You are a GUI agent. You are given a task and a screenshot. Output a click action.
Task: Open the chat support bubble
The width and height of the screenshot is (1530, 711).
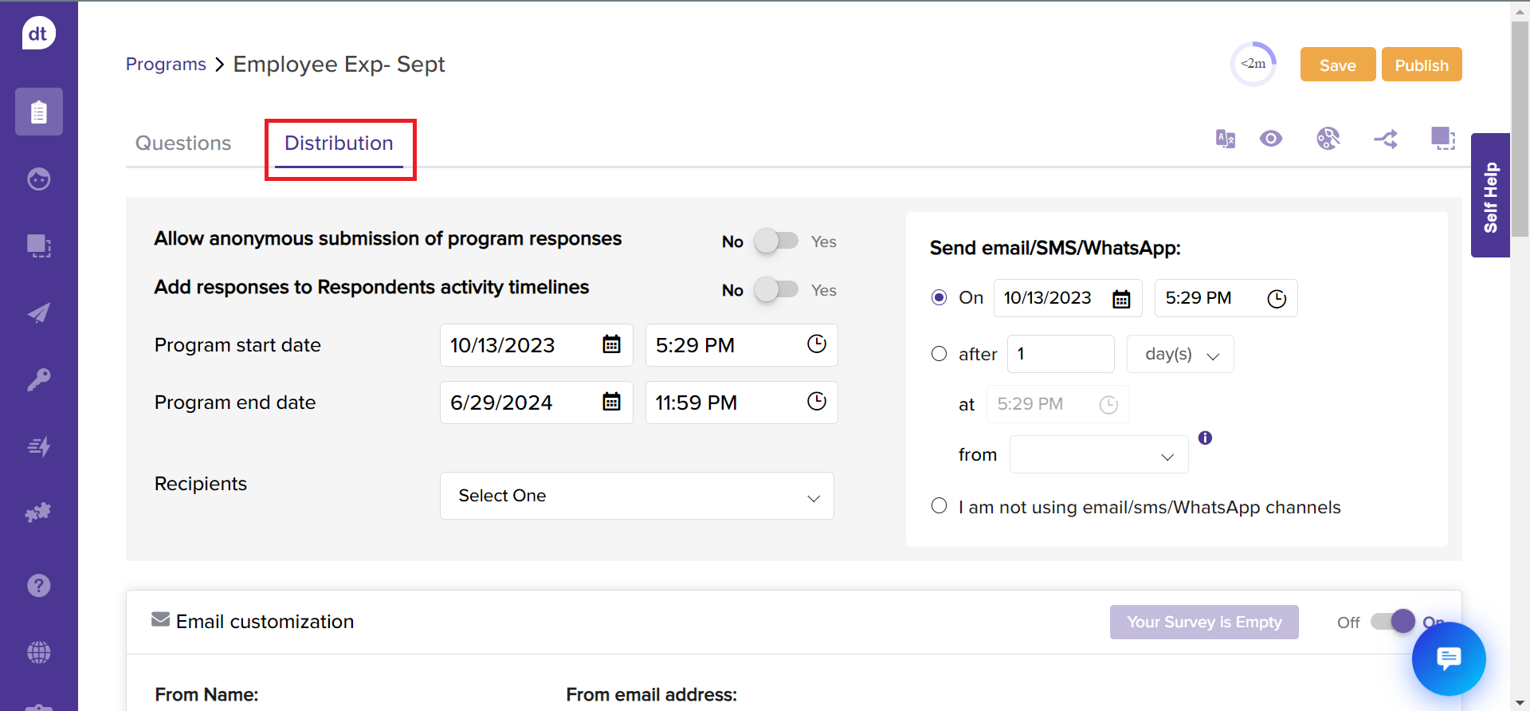point(1448,659)
